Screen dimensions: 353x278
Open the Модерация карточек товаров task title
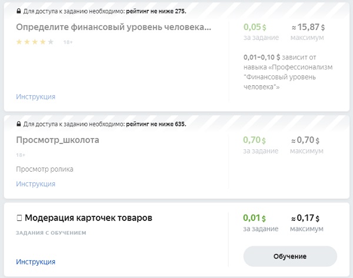[88, 217]
